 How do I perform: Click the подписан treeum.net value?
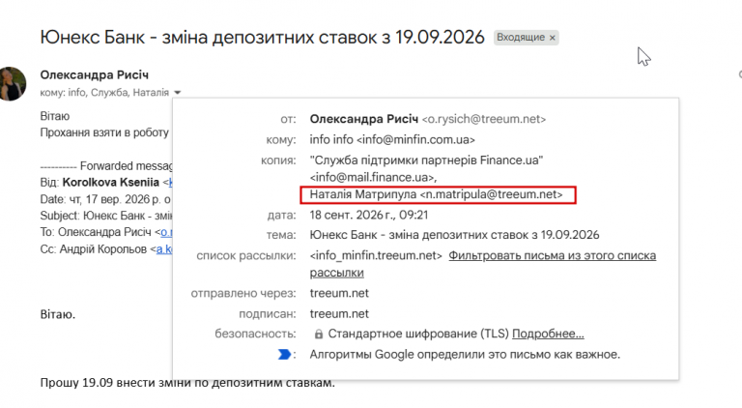point(339,314)
